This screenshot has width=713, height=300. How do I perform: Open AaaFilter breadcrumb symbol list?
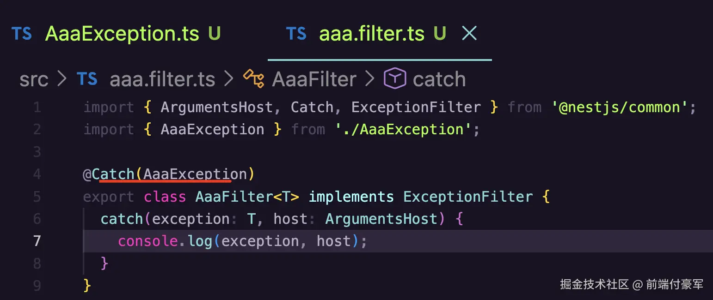point(314,80)
